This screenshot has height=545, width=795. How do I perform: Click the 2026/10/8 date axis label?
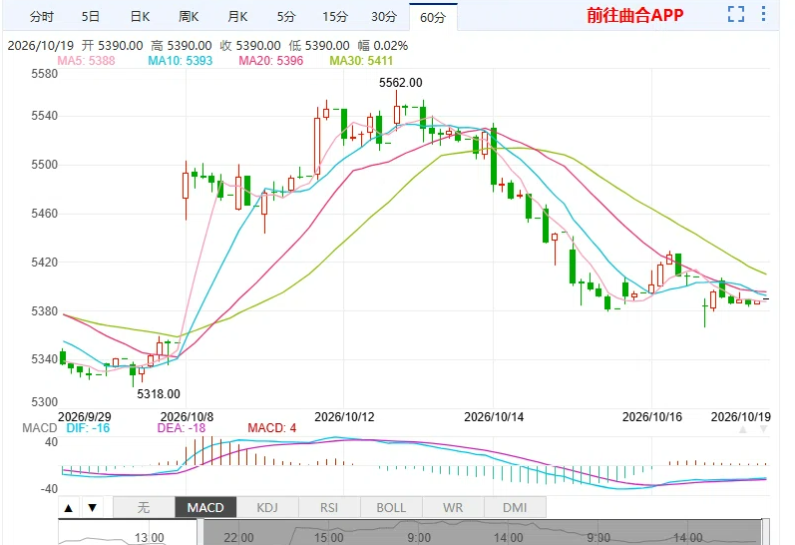187,417
